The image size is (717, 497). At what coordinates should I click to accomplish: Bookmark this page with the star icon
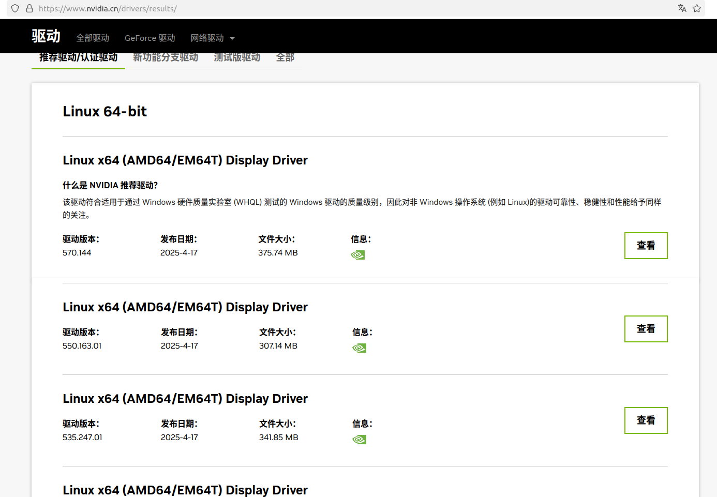697,8
